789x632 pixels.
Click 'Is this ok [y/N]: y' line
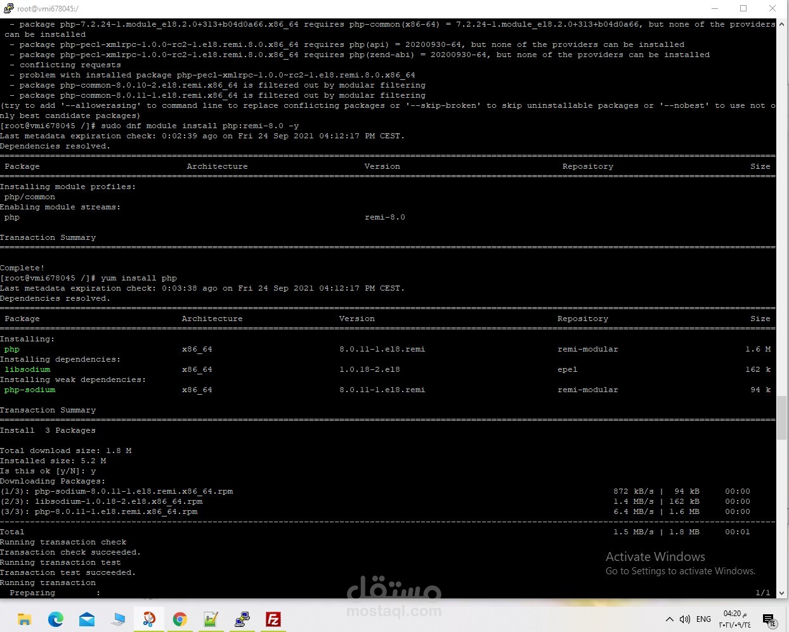[x=48, y=471]
